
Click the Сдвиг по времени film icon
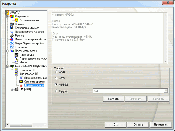pos(21,82)
